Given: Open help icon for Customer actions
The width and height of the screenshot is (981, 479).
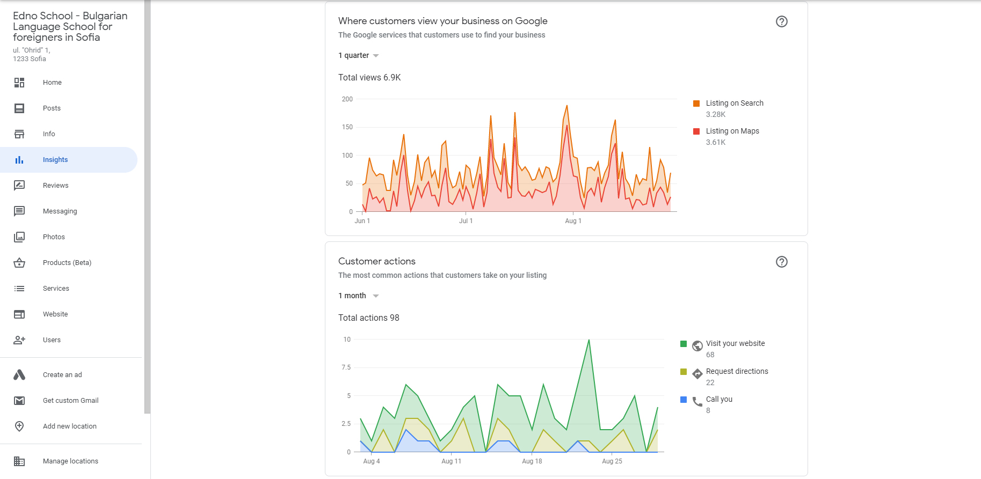Looking at the screenshot, I should (781, 262).
